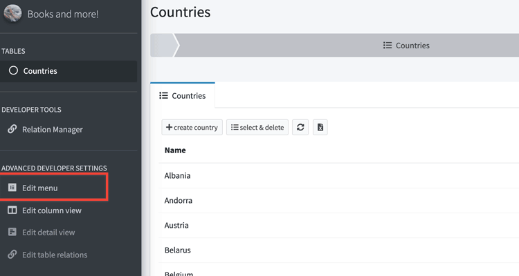Switch to the Countries tab
This screenshot has width=519, height=276.
click(183, 96)
